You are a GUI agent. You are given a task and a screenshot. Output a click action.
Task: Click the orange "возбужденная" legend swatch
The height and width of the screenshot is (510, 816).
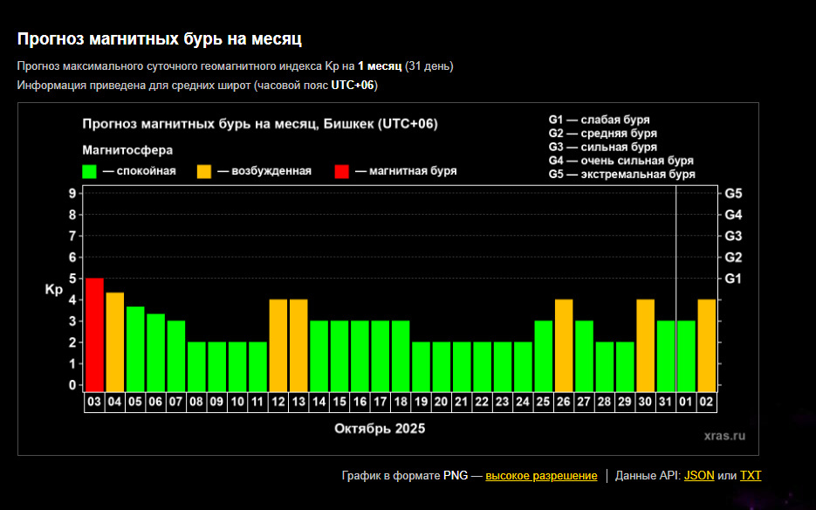click(206, 171)
